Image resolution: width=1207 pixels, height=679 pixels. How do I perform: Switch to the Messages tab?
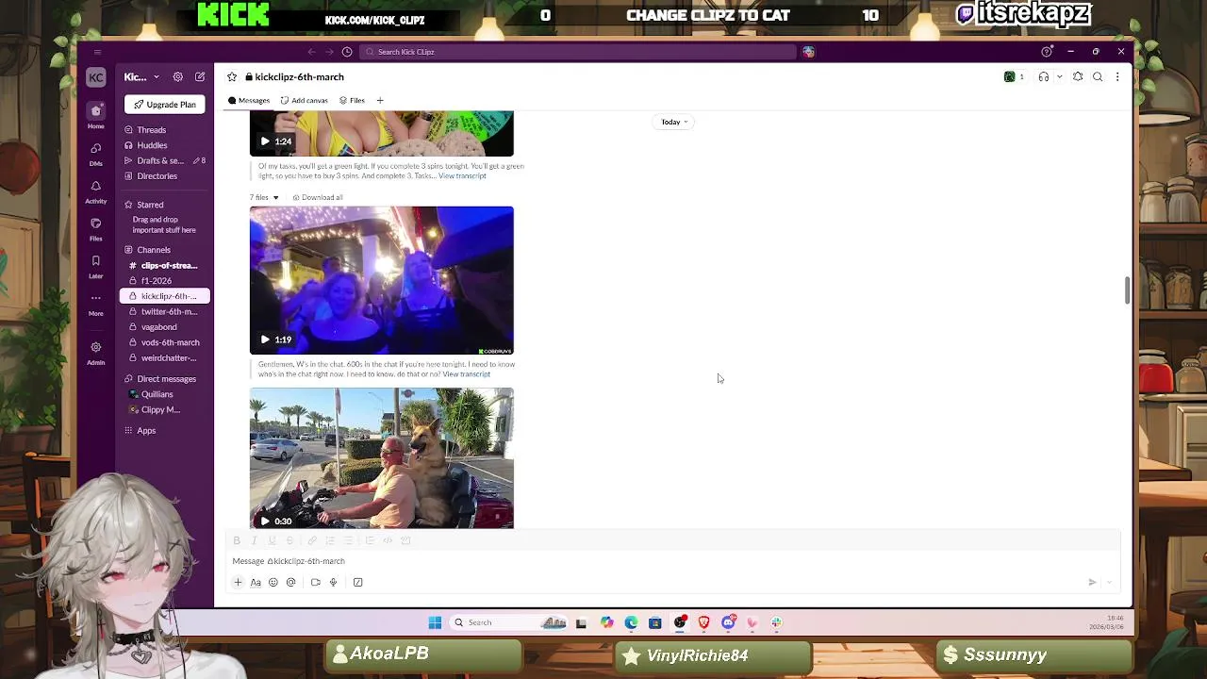point(249,101)
